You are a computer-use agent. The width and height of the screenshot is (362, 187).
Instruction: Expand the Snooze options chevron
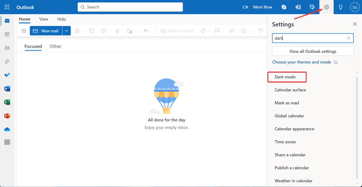click(249, 31)
